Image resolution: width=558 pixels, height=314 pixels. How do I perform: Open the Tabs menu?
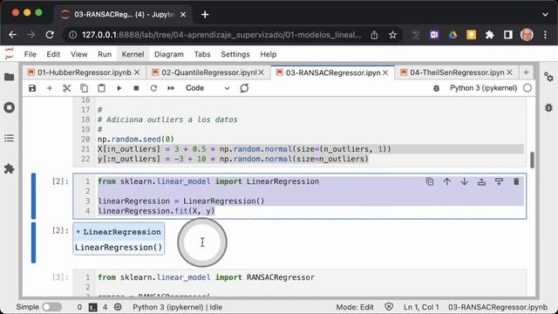202,54
